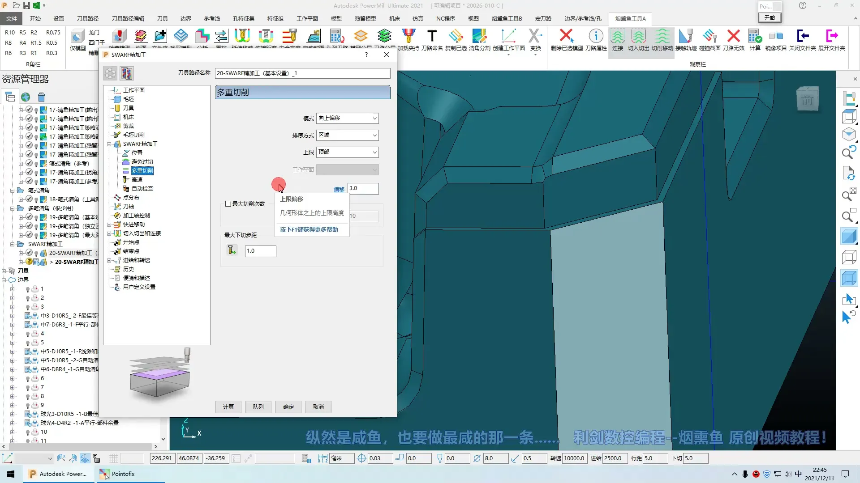This screenshot has height=483, width=860.
Task: Switch to the 仿真 ribbon tab
Action: 417,18
